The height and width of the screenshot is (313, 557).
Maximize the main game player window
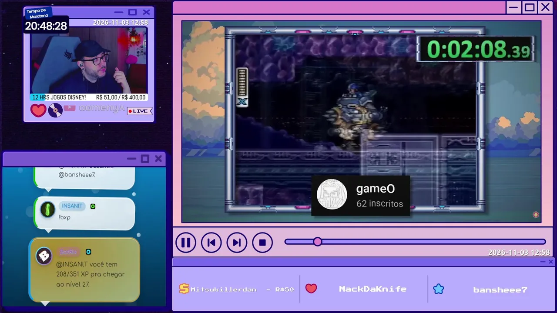(x=530, y=7)
